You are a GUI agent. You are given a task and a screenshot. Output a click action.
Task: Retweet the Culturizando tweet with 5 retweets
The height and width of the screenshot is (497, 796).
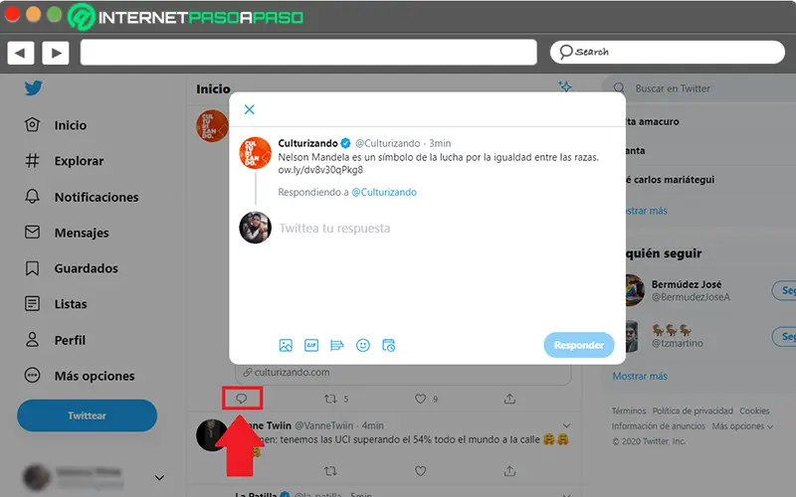pyautogui.click(x=330, y=400)
